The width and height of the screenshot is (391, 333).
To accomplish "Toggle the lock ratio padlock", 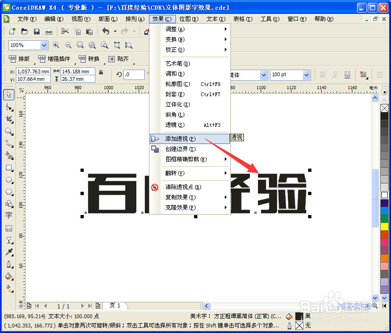I will (x=101, y=72).
